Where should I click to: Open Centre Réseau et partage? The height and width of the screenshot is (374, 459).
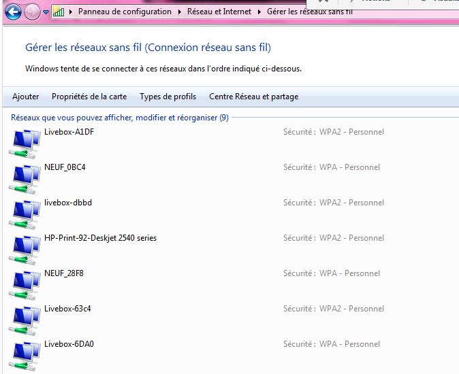253,97
